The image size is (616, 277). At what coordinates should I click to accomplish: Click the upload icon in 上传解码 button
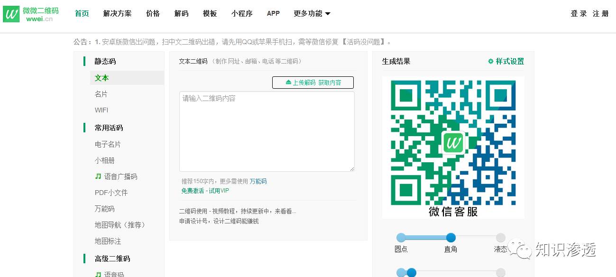(288, 83)
